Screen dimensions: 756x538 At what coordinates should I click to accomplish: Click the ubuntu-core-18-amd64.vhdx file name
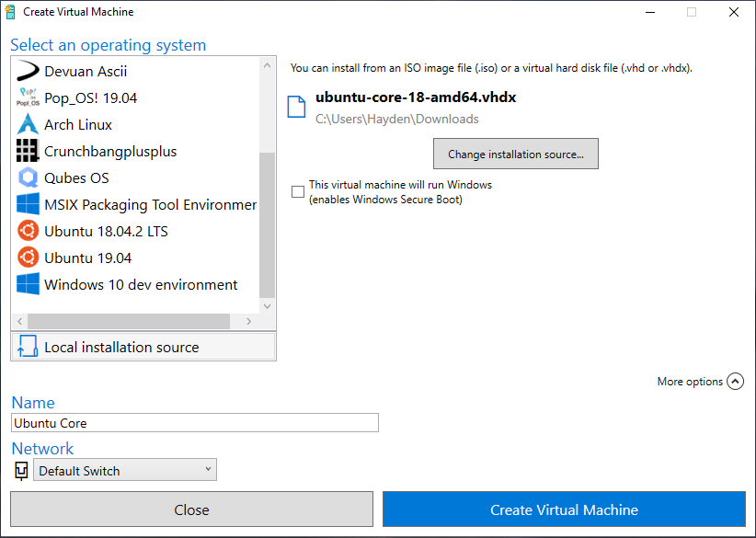[x=416, y=97]
